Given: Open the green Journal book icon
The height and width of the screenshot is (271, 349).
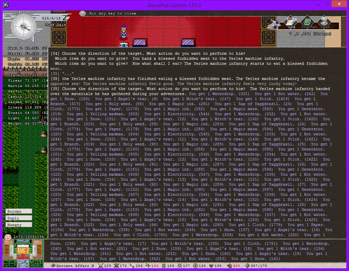Looking at the screenshot, I should coord(308,21).
